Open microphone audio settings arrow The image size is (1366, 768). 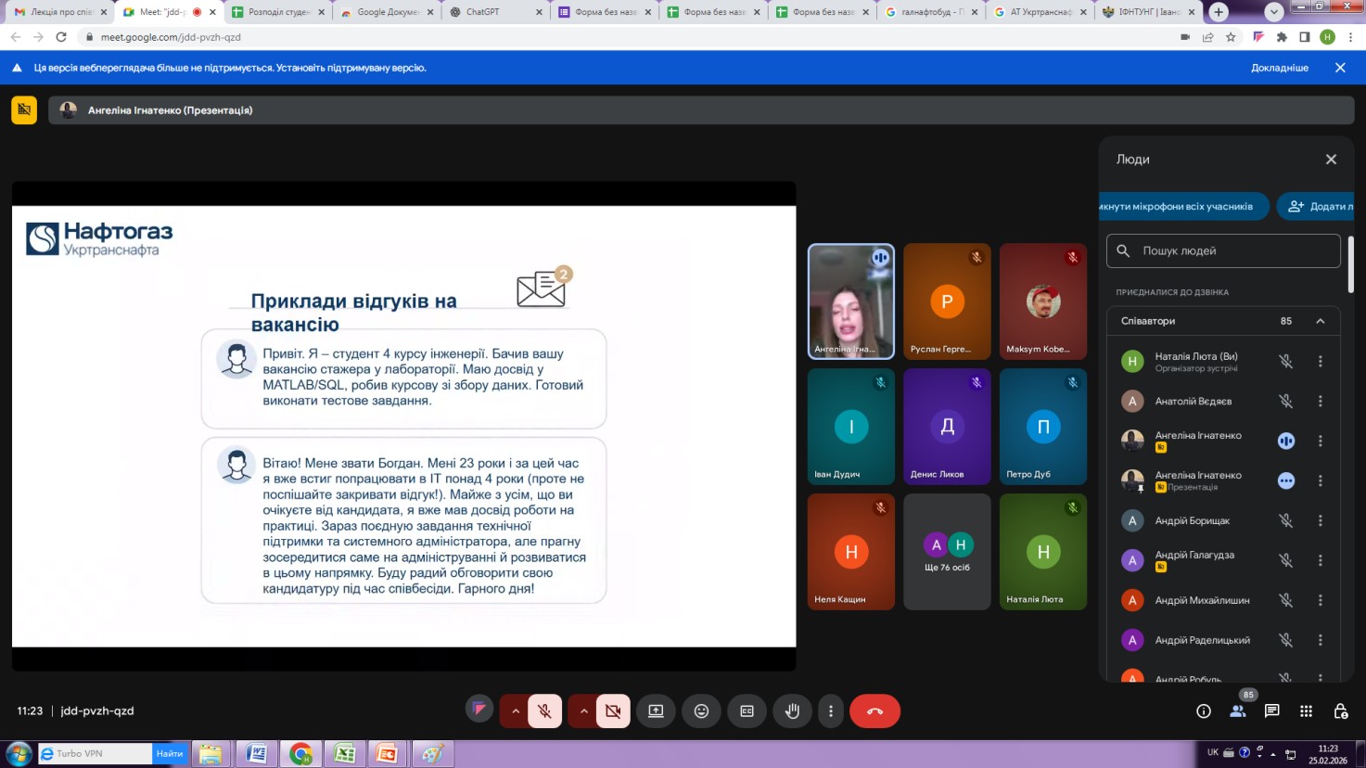coord(516,711)
